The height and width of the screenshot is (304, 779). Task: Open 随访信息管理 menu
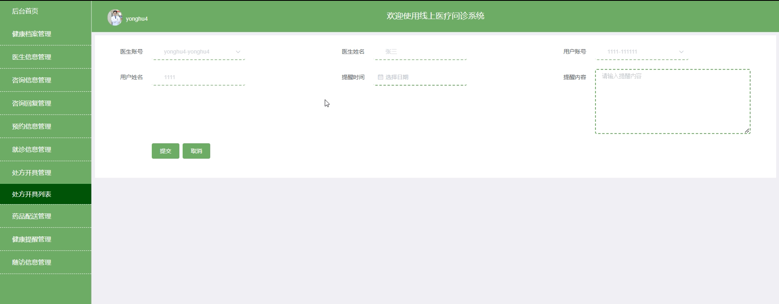point(45,263)
